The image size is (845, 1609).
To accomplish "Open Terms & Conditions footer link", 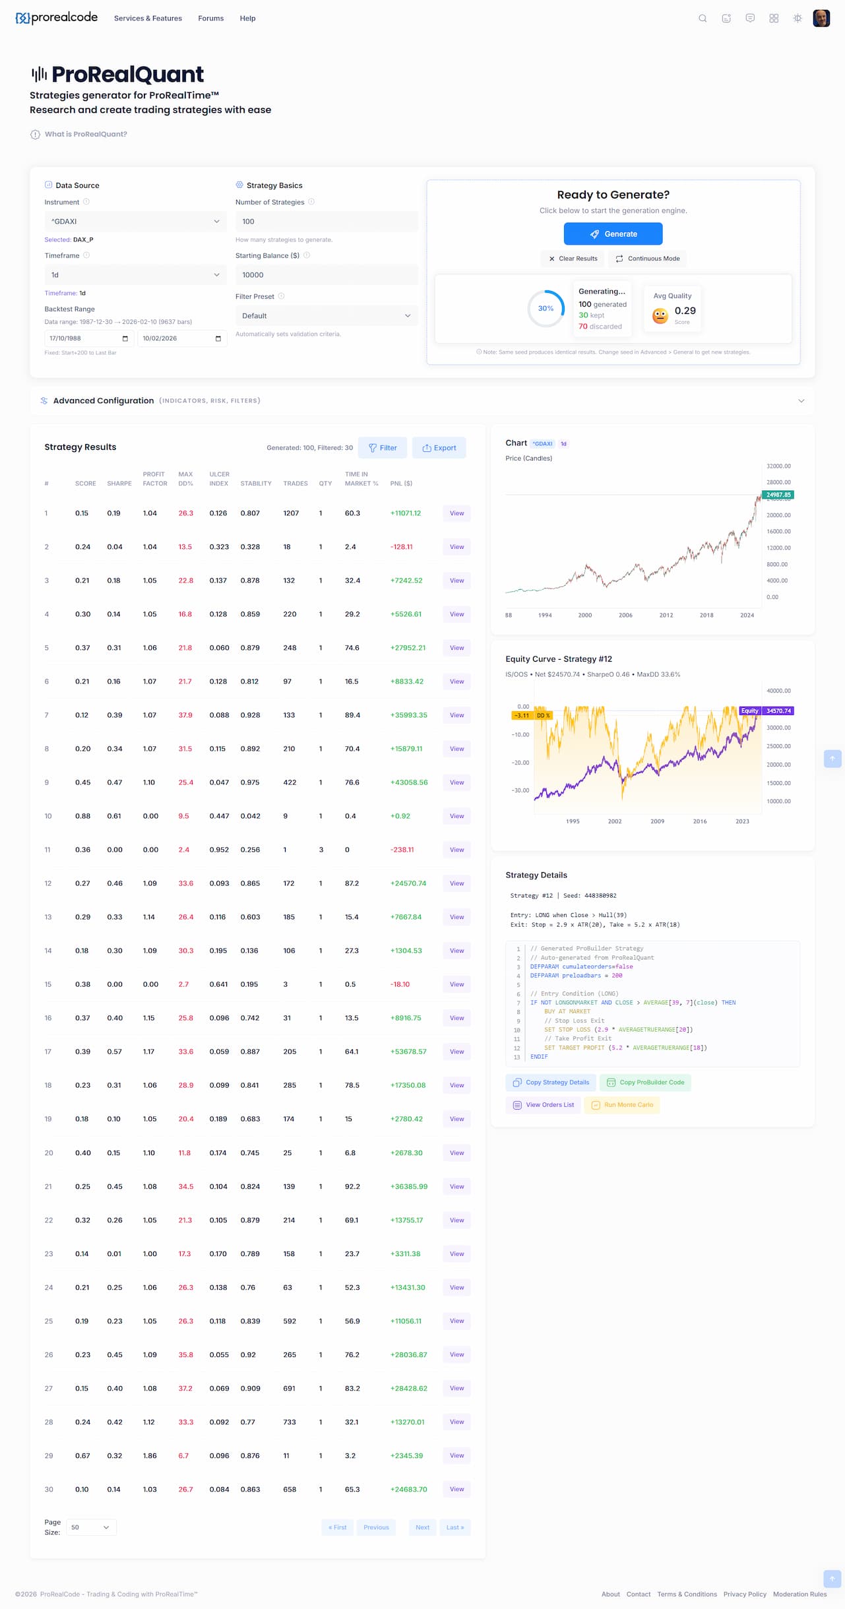I will click(687, 1594).
